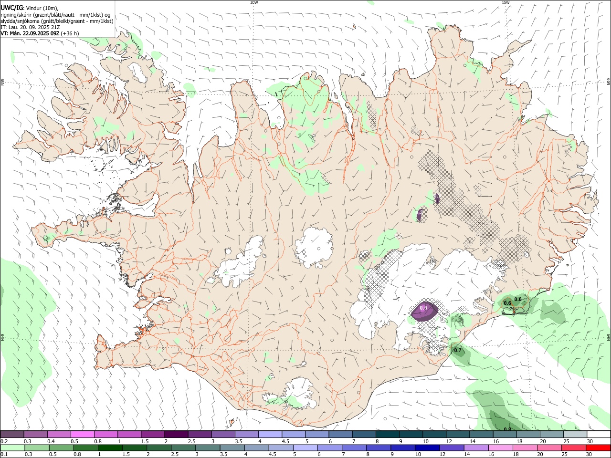
Task: Click the 0.7 precipitation value on the southeast coast
Action: (x=458, y=351)
